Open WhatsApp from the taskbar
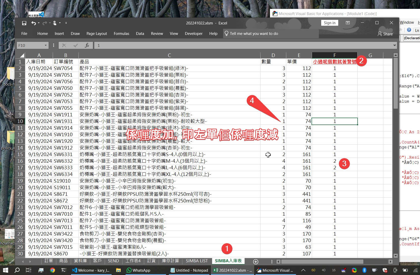This screenshot has height=275, width=420. click(x=139, y=270)
